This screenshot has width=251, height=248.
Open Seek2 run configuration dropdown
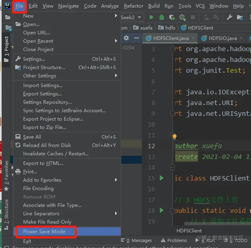click(x=132, y=17)
